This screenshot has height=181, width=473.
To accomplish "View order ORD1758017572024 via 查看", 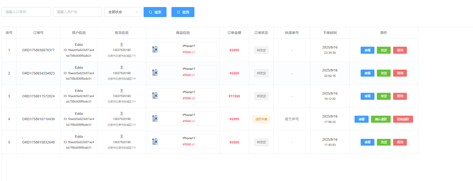I will [x=367, y=96].
